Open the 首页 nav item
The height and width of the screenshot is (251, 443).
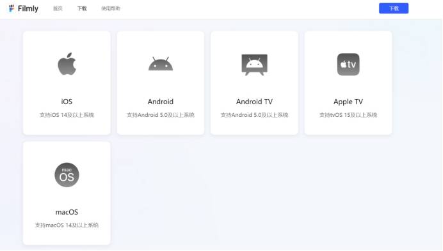pyautogui.click(x=58, y=8)
